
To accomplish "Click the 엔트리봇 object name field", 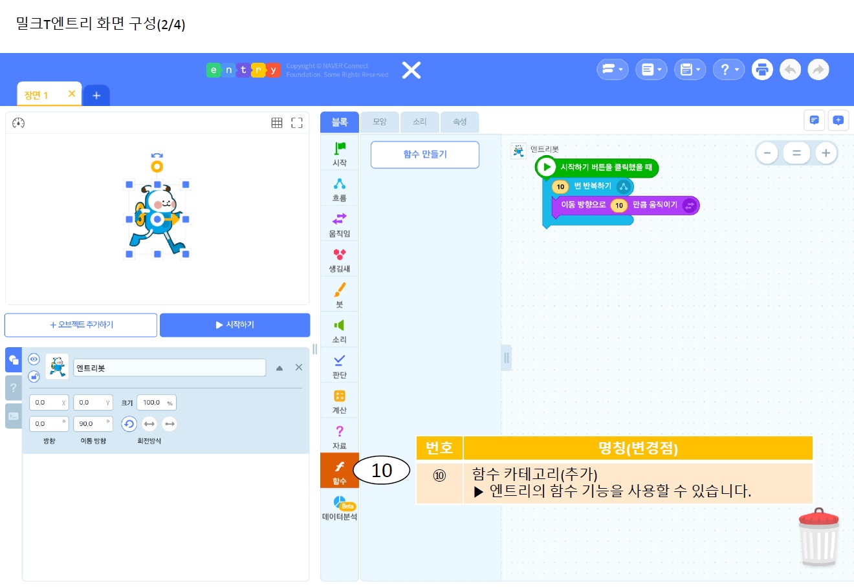I will click(169, 368).
